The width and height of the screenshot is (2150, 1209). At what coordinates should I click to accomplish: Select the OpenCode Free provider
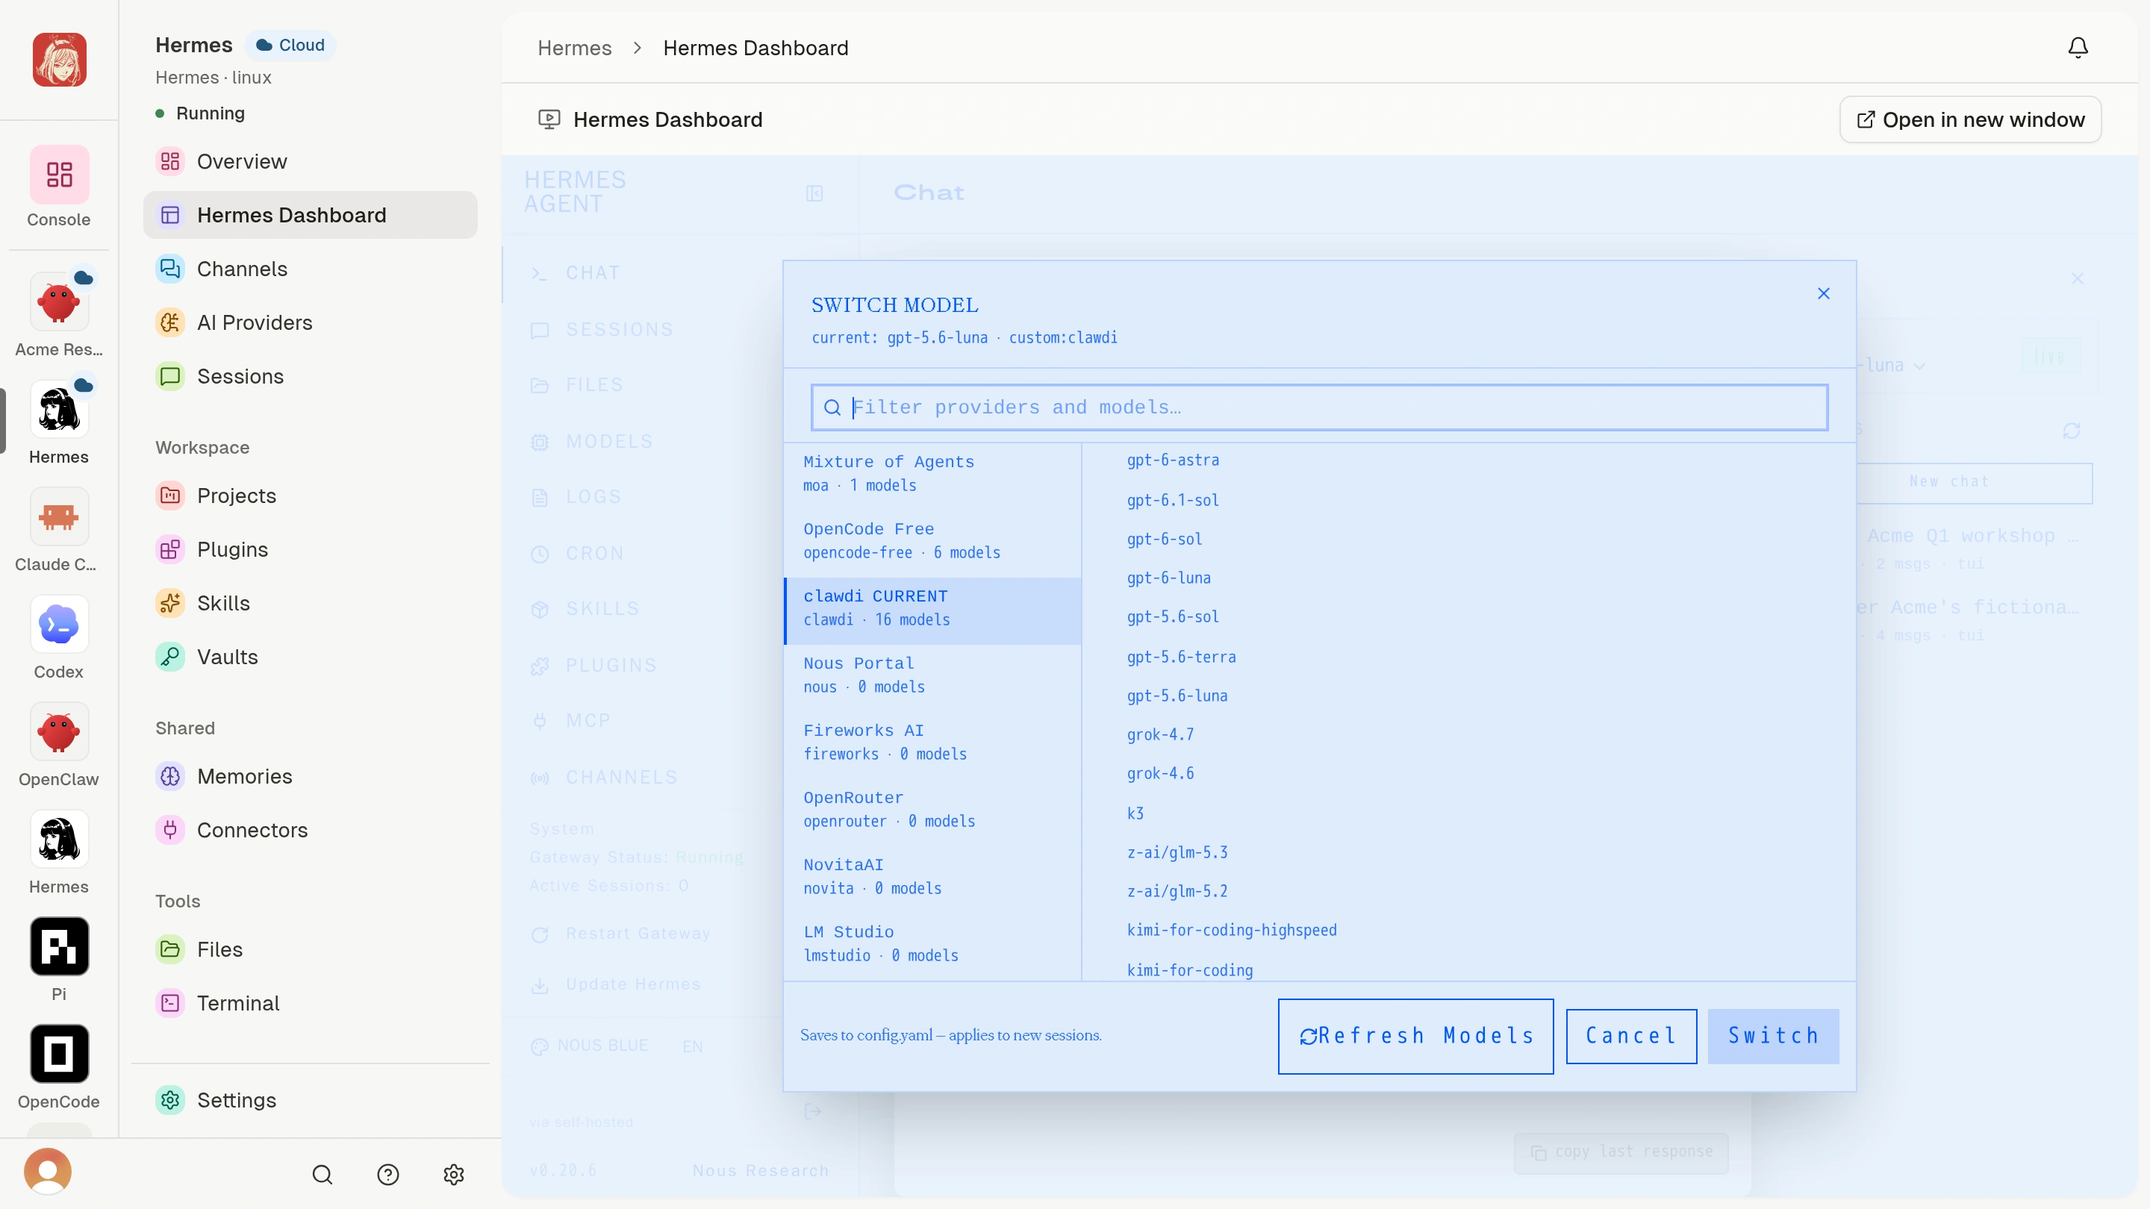tap(933, 540)
